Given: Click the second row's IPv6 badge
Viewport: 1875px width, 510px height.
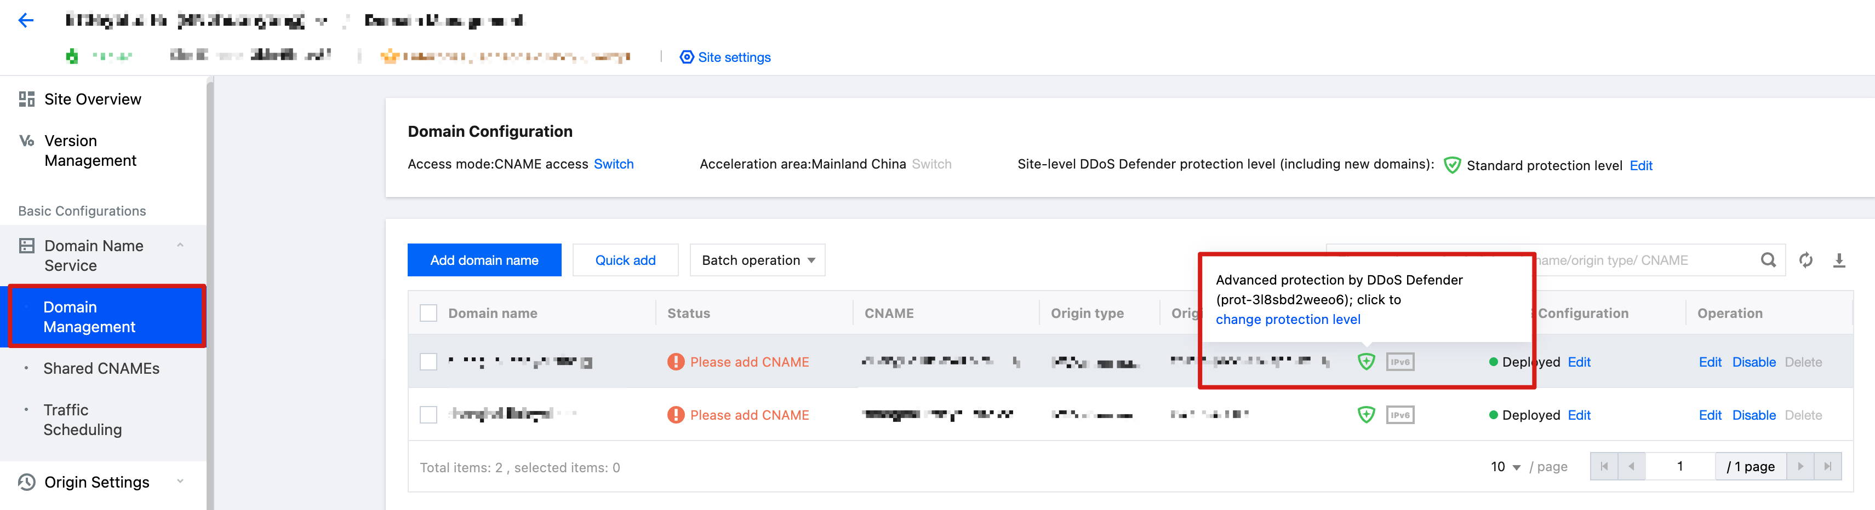Looking at the screenshot, I should pos(1400,415).
